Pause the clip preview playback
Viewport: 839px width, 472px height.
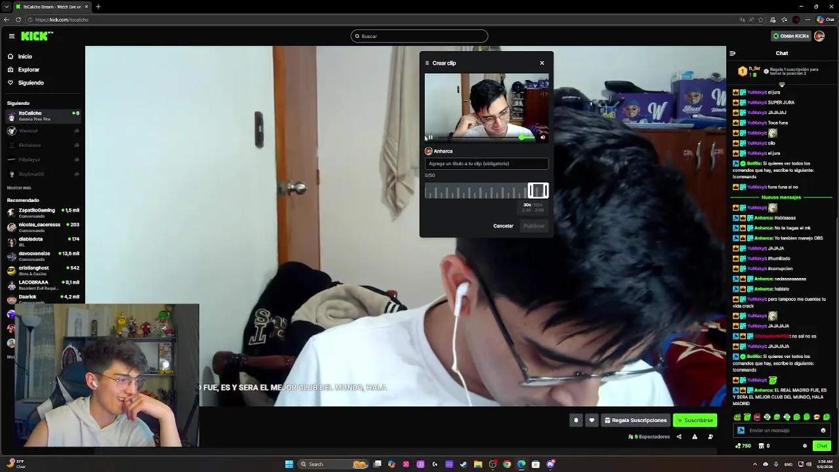click(x=431, y=138)
